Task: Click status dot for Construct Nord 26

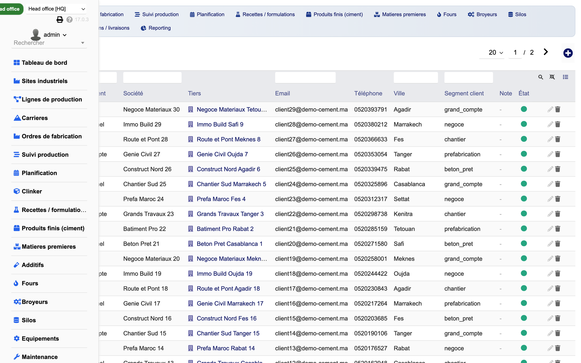Action: (x=524, y=169)
